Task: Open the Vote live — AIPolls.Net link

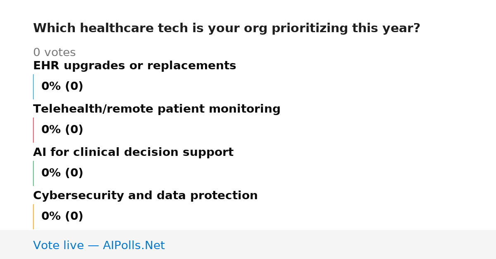Action: (99, 245)
